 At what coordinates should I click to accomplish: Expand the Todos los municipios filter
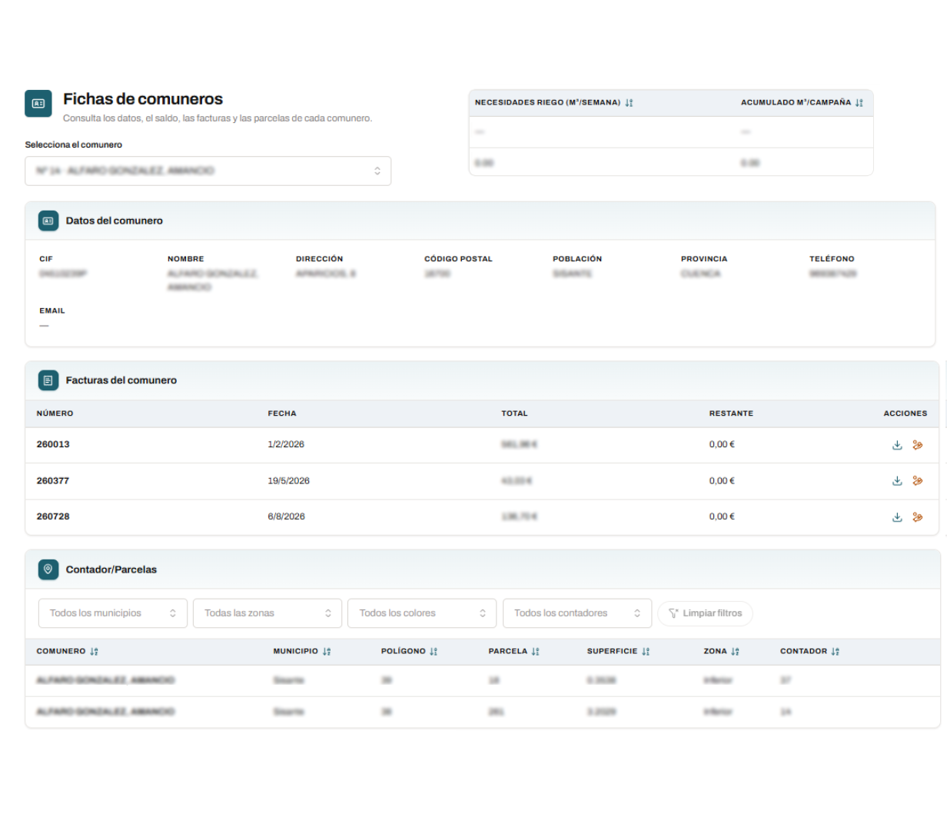(113, 613)
